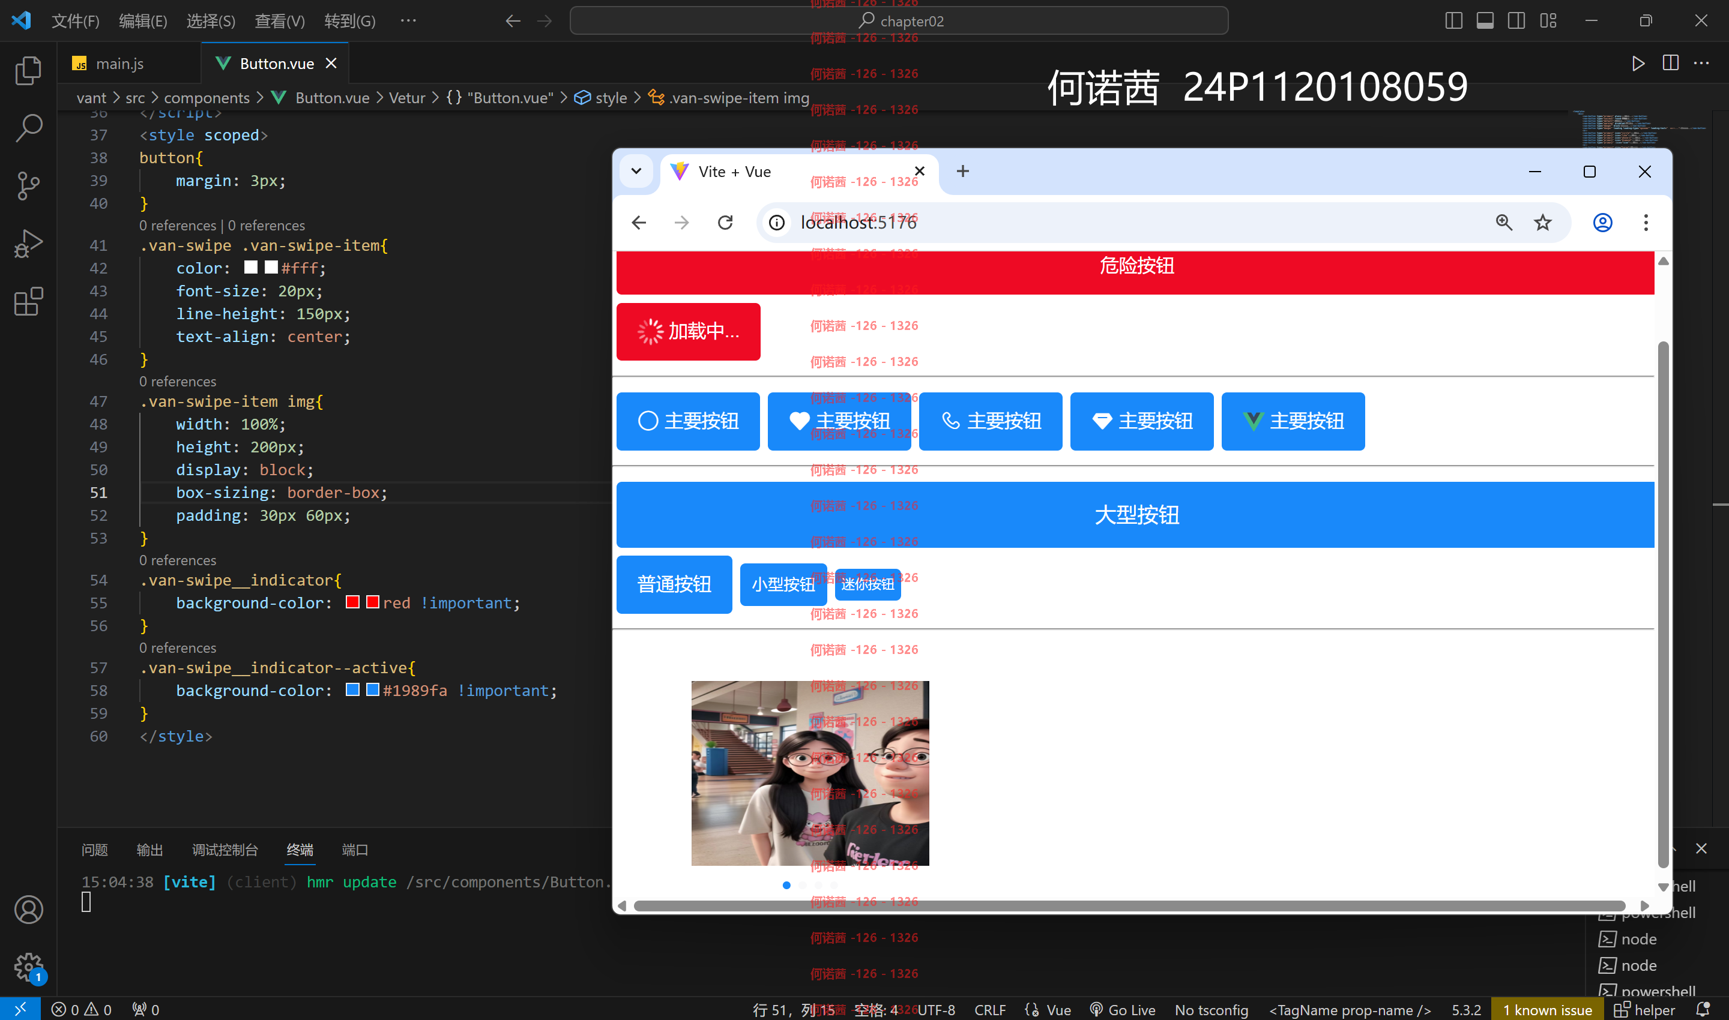
Task: Click the swipe carousel image
Action: pyautogui.click(x=810, y=773)
